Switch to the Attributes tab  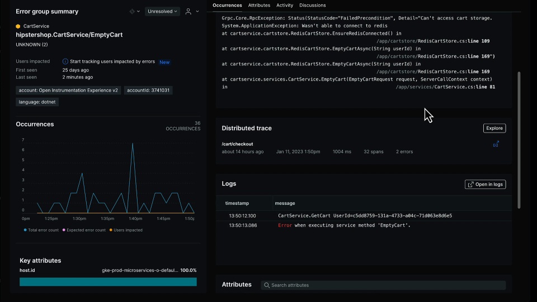click(x=259, y=5)
